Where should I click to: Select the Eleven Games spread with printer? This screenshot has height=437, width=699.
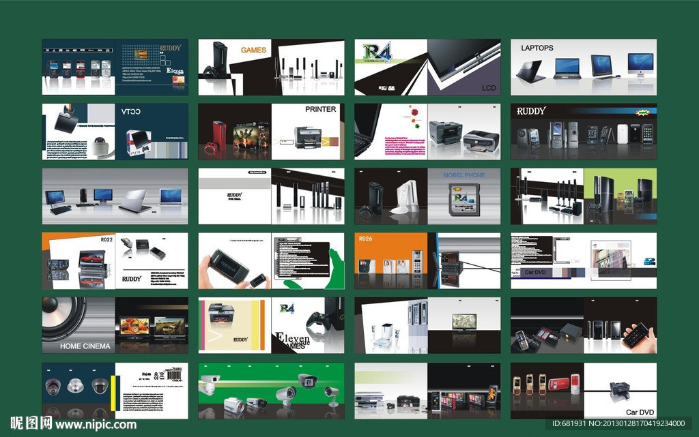click(271, 325)
